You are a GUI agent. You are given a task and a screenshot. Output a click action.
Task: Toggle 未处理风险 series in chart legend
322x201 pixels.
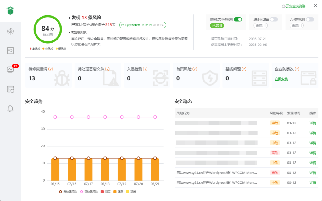pyautogui.click(x=68, y=192)
